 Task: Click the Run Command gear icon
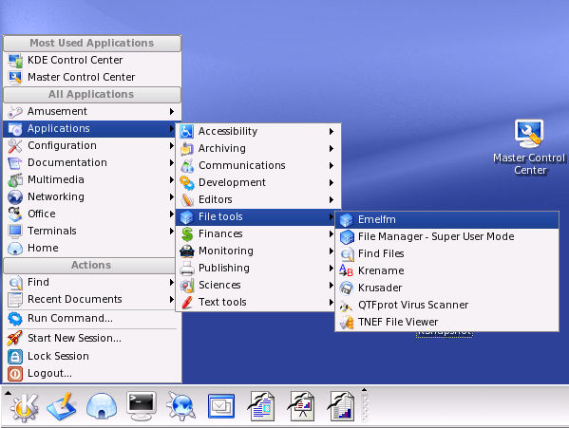(15, 319)
